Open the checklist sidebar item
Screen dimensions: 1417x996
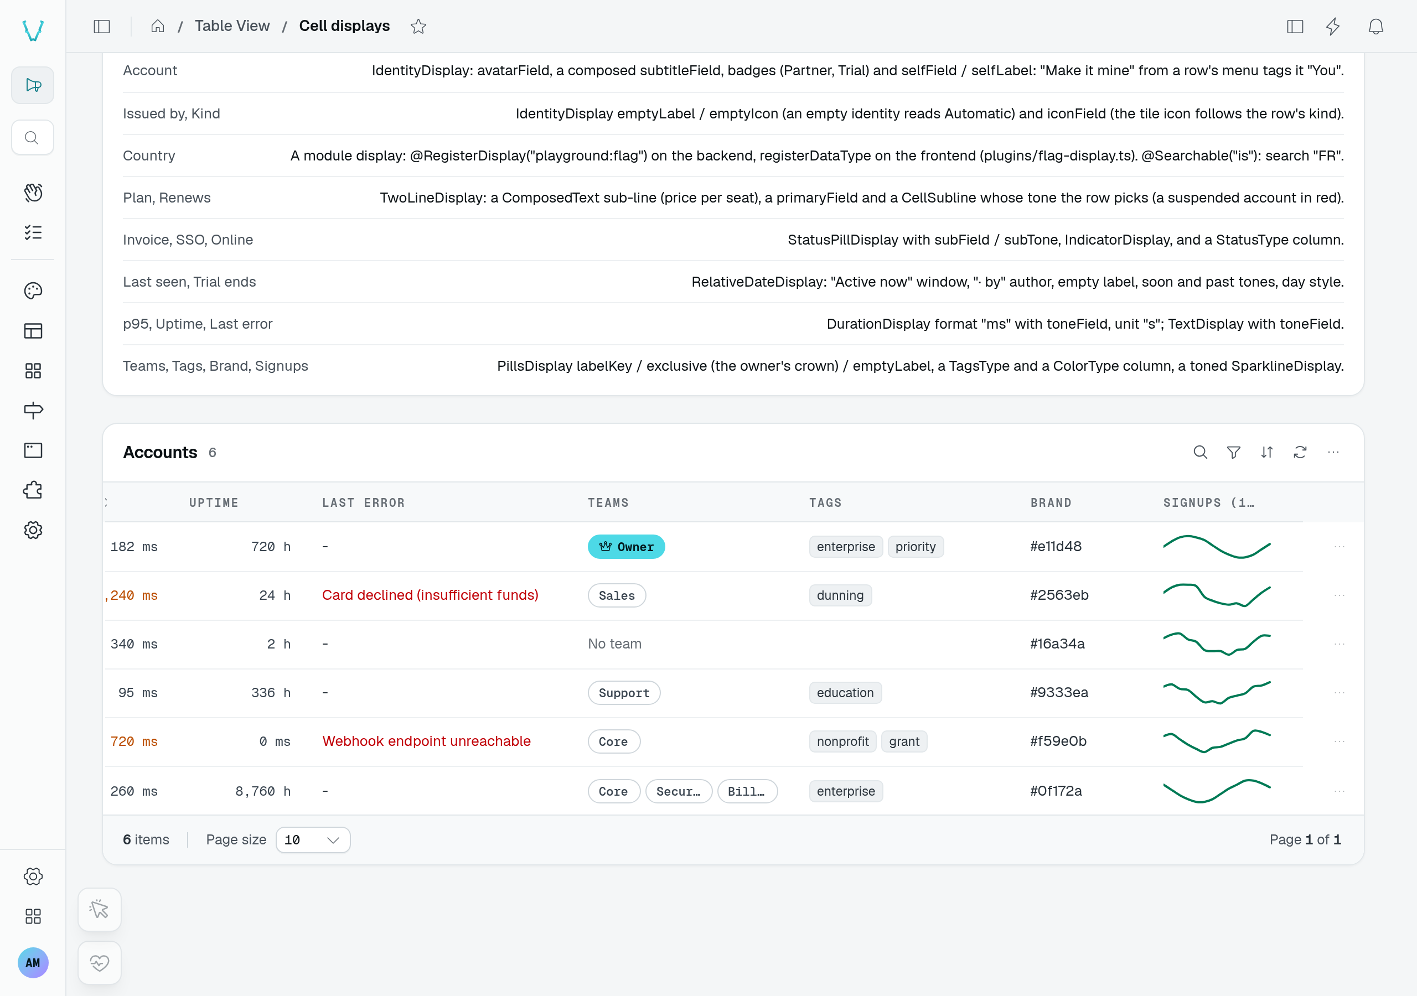(33, 232)
